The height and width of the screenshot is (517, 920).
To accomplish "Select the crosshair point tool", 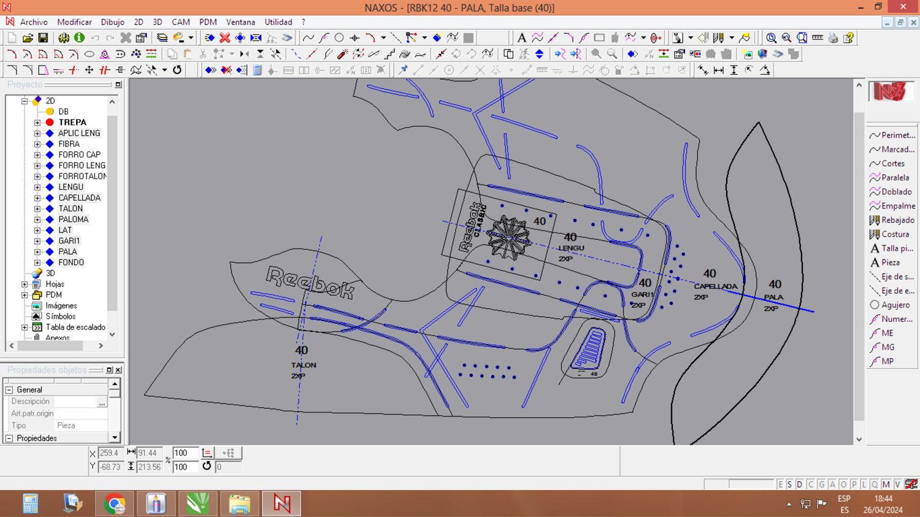I will tap(355, 38).
